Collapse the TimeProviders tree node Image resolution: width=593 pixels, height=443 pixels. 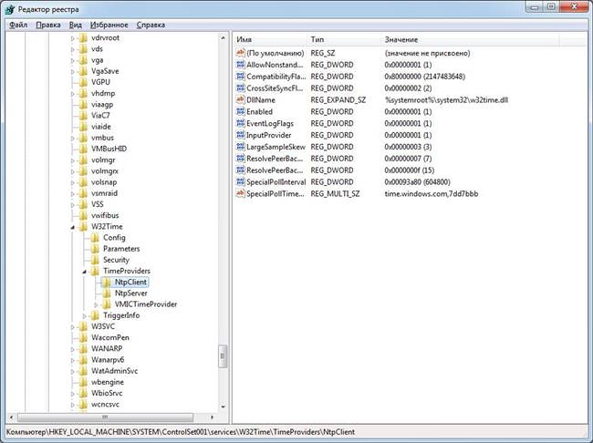point(84,272)
